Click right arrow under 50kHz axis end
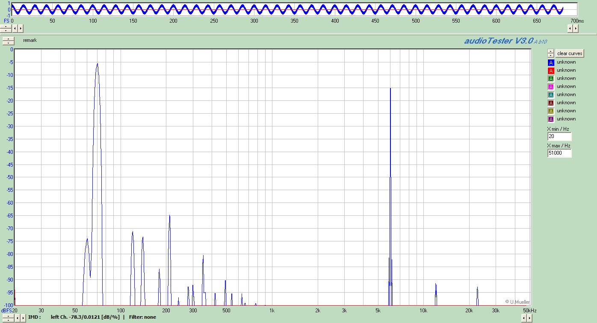The image size is (597, 323). click(529, 318)
